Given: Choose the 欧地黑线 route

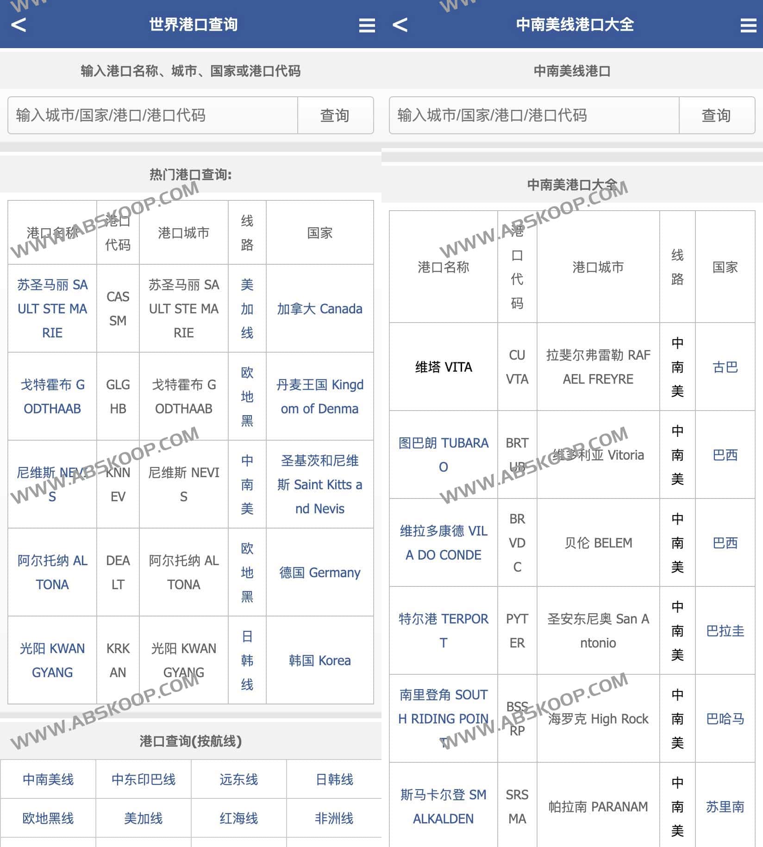Looking at the screenshot, I should pos(48,818).
